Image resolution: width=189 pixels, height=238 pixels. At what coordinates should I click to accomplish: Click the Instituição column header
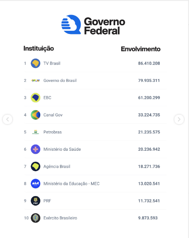(39, 49)
